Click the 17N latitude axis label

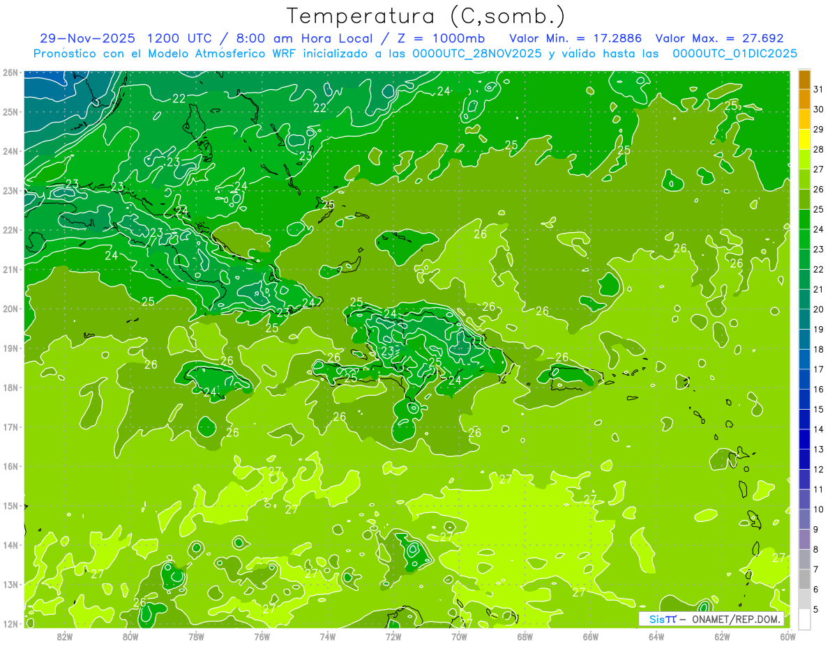click(10, 426)
